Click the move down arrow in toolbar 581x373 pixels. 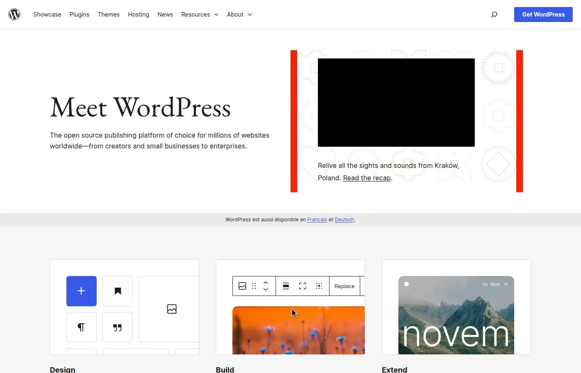click(266, 289)
